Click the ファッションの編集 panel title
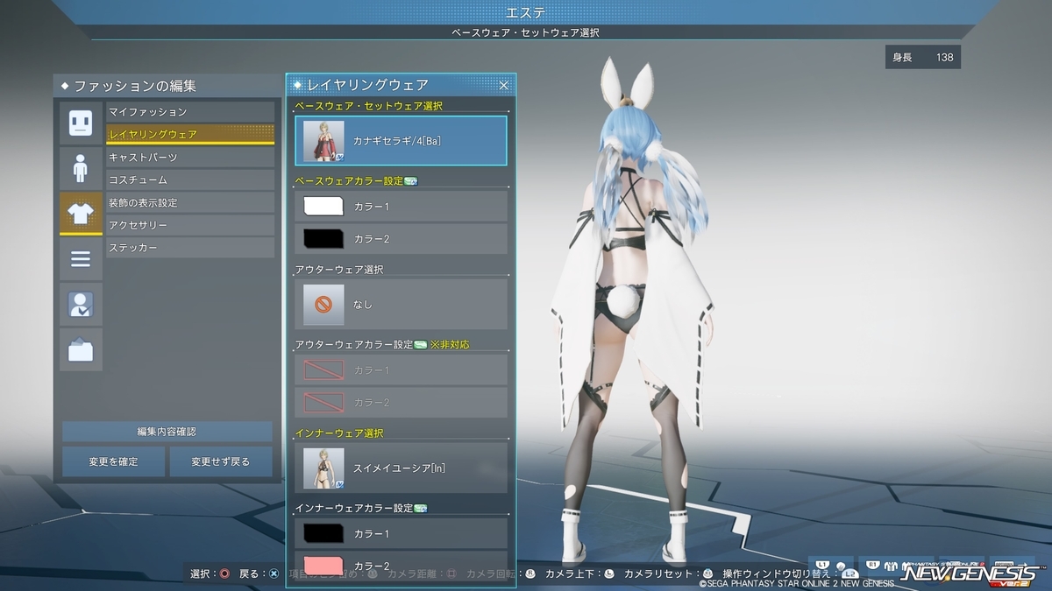 click(135, 86)
